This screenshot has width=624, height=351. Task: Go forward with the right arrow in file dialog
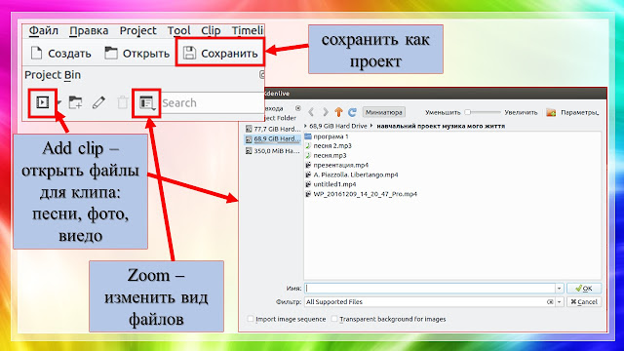click(x=325, y=112)
